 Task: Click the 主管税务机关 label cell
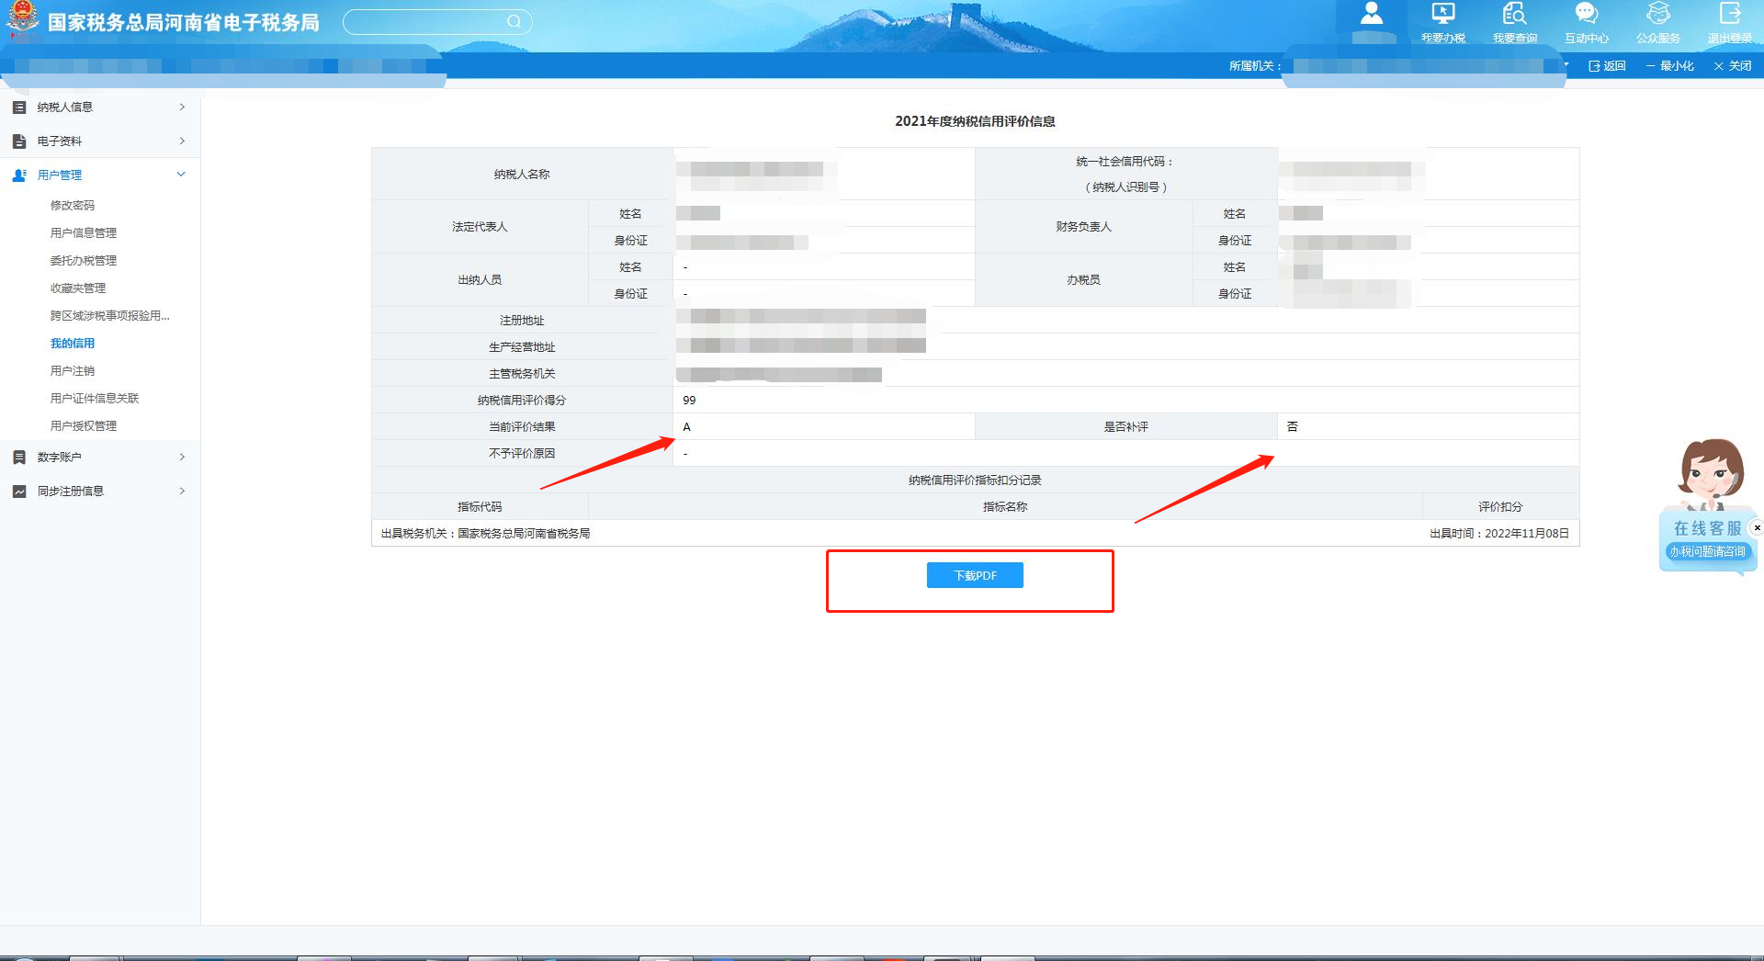coord(522,374)
